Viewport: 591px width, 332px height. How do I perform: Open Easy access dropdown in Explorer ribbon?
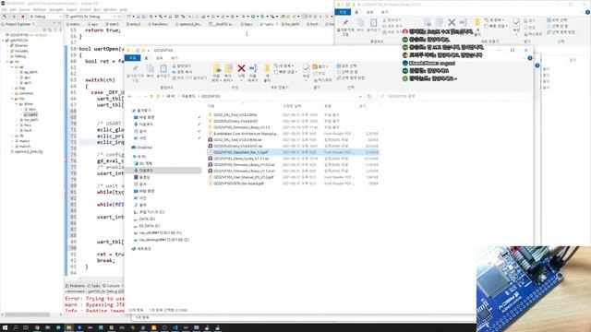tap(285, 72)
